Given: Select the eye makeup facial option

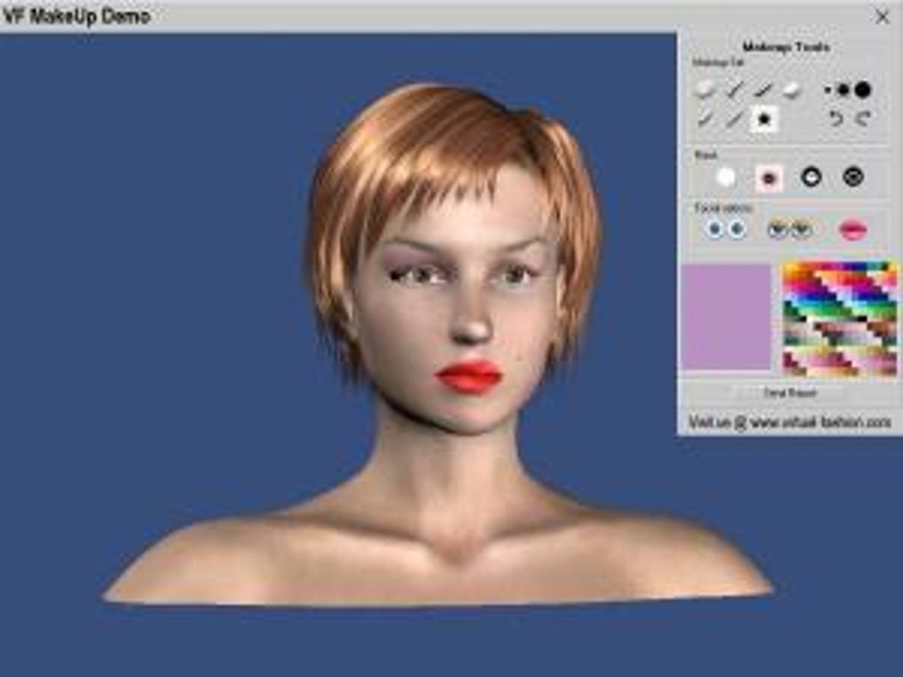Looking at the screenshot, I should [x=792, y=228].
